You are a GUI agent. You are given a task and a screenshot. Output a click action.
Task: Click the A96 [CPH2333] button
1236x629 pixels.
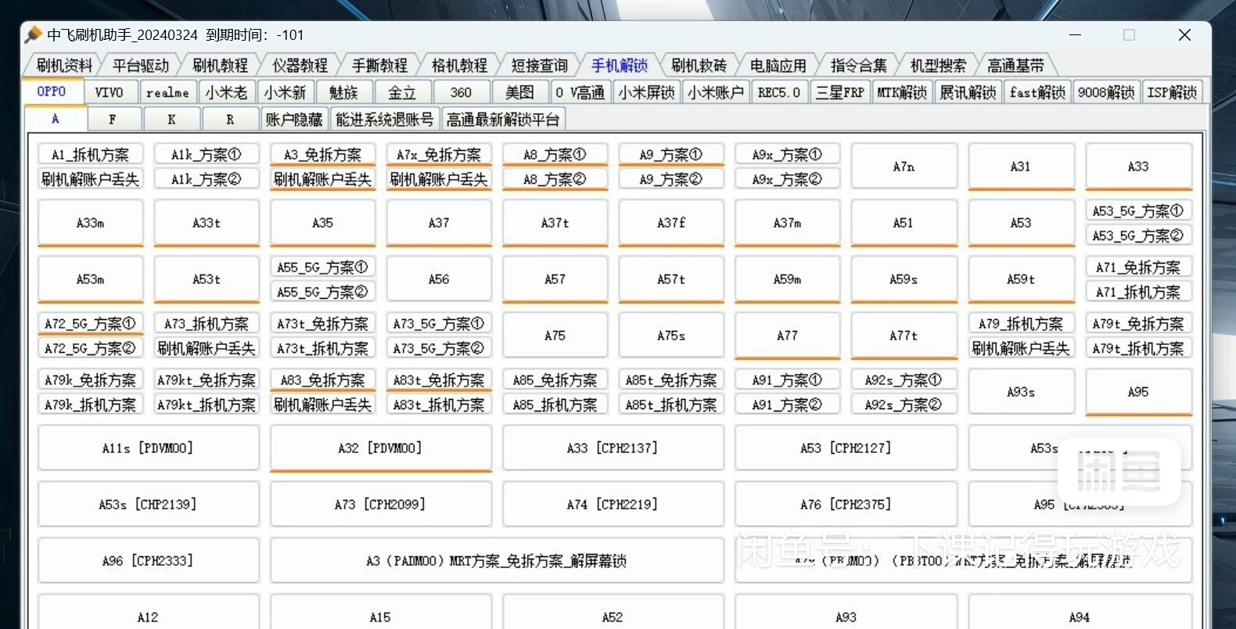coord(148,561)
